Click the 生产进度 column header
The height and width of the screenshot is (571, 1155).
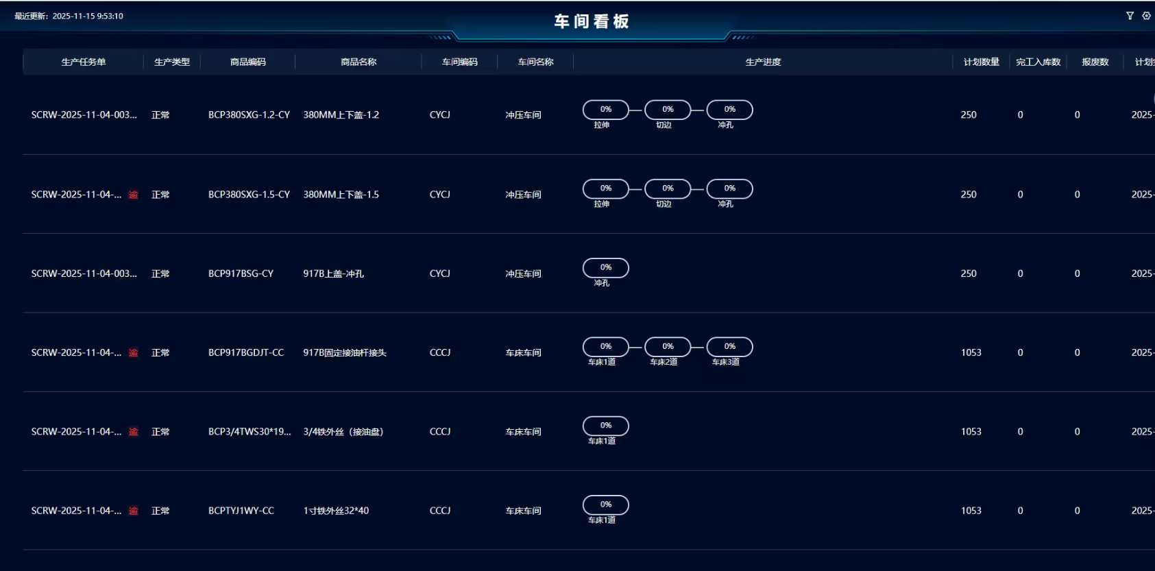(762, 62)
